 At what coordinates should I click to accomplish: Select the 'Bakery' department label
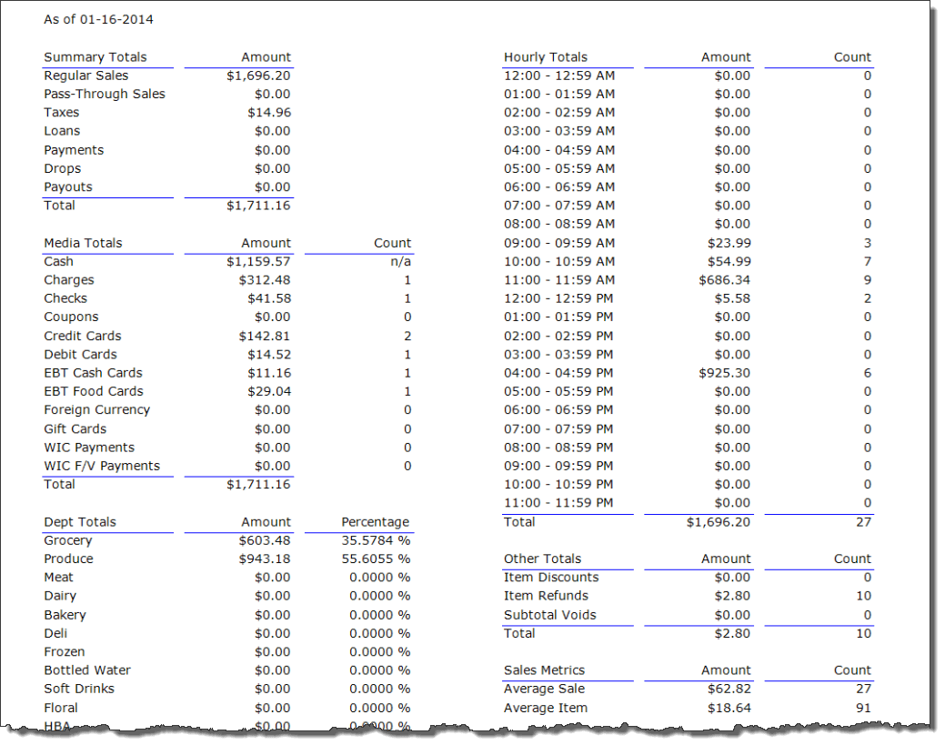pos(65,615)
